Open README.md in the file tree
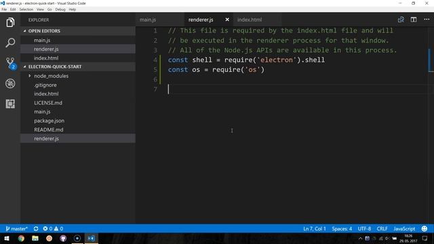 click(x=78, y=129)
